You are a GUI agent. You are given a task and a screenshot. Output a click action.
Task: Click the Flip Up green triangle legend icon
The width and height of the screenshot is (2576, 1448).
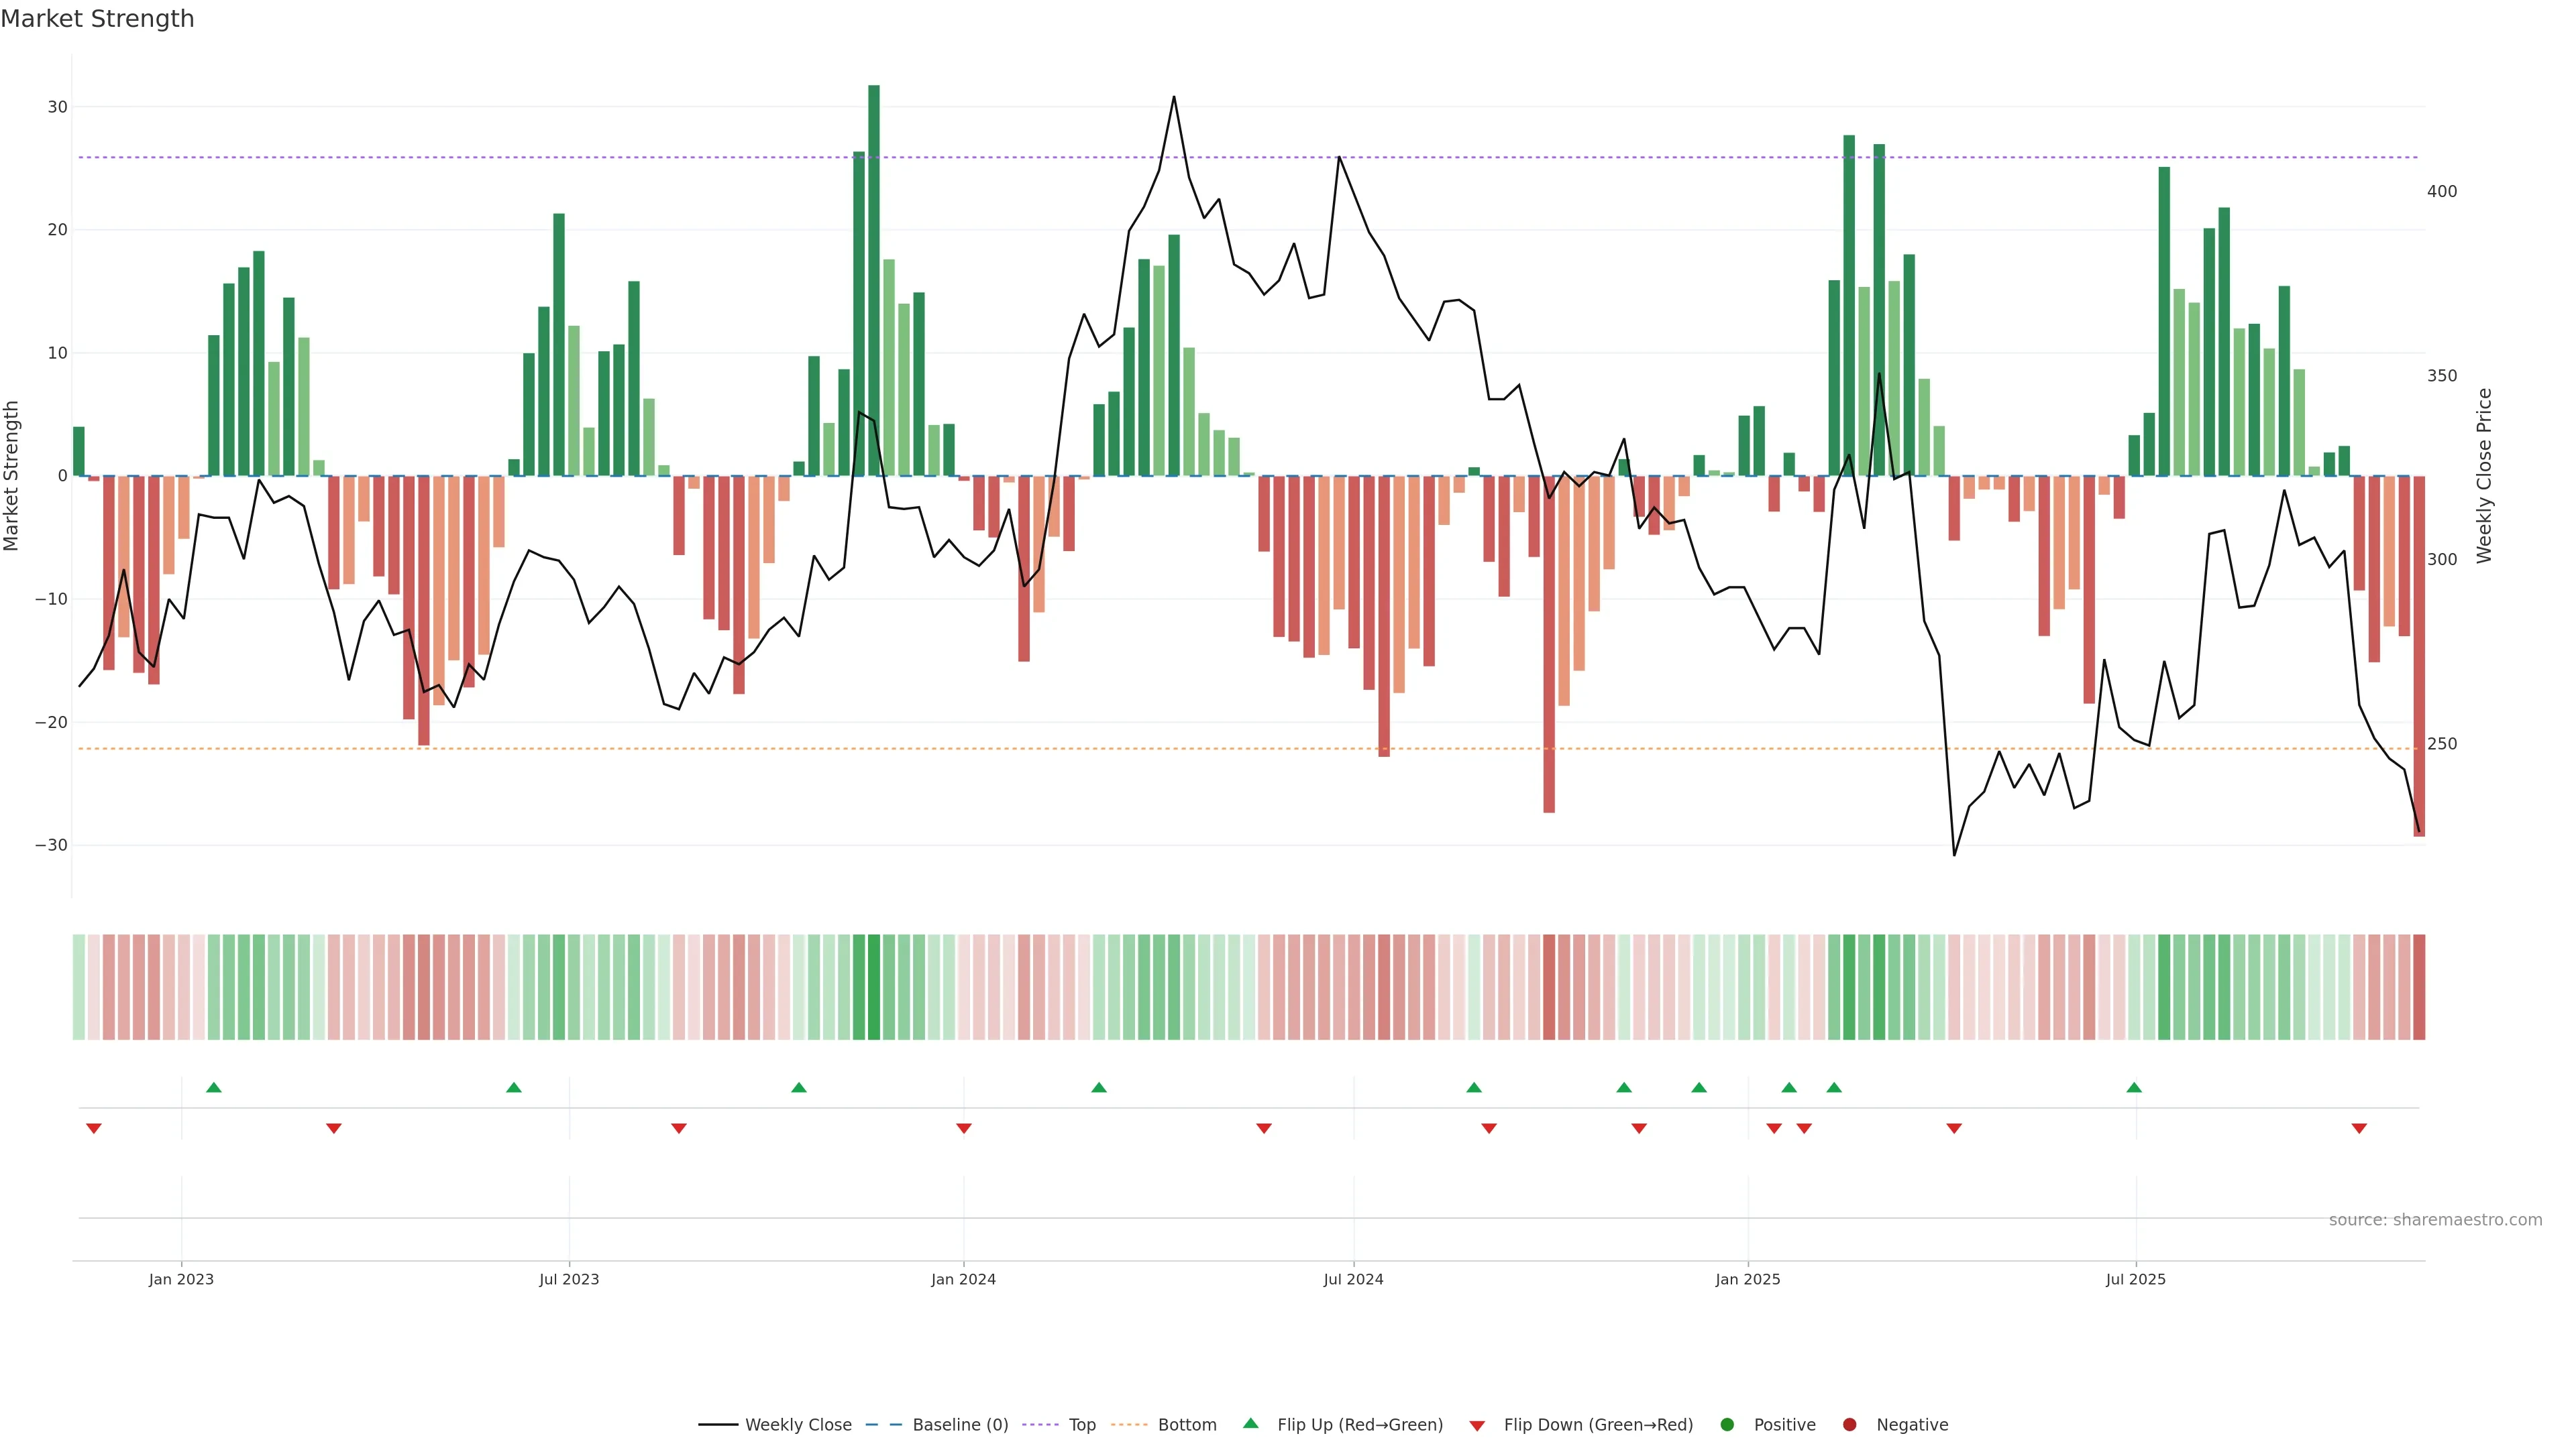pyautogui.click(x=1250, y=1423)
